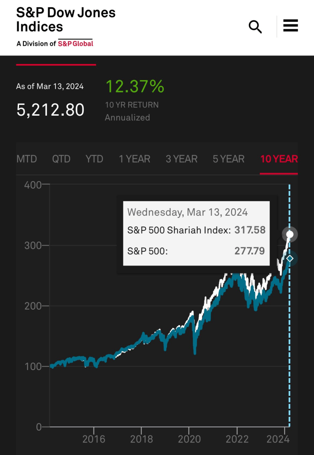The image size is (314, 455).
Task: Show the 5 YEAR performance tab
Action: (x=228, y=159)
